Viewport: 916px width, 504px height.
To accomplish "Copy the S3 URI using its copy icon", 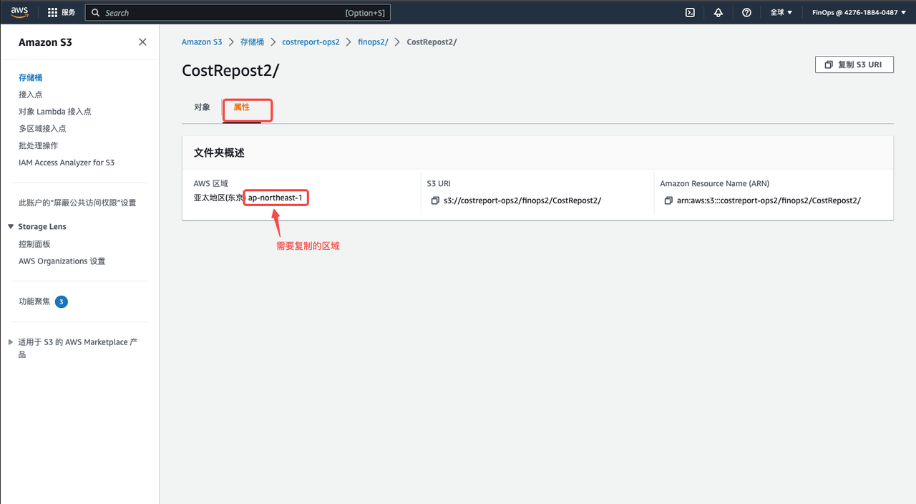I will coord(434,201).
